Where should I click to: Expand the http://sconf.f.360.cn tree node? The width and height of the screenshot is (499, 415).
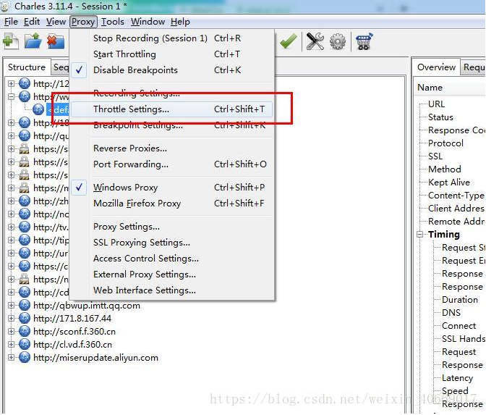[x=11, y=331]
